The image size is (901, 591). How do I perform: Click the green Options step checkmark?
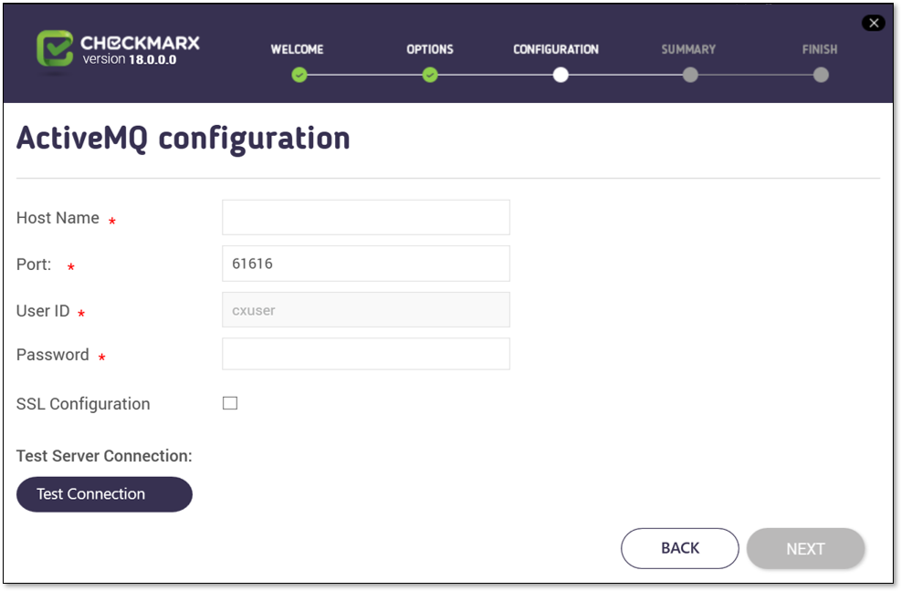430,75
